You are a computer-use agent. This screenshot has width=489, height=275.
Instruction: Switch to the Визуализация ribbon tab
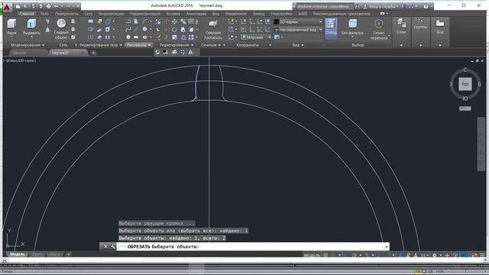coord(111,14)
